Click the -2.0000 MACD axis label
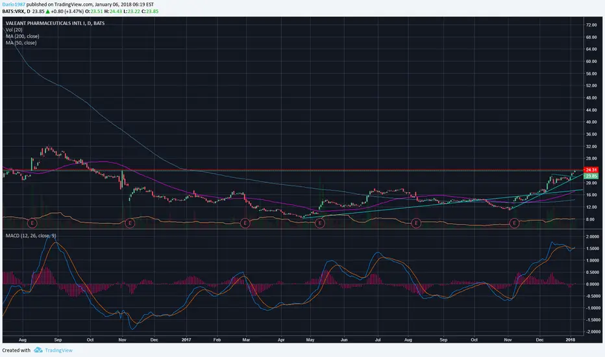Screen dimensions: 605x357 592,332
